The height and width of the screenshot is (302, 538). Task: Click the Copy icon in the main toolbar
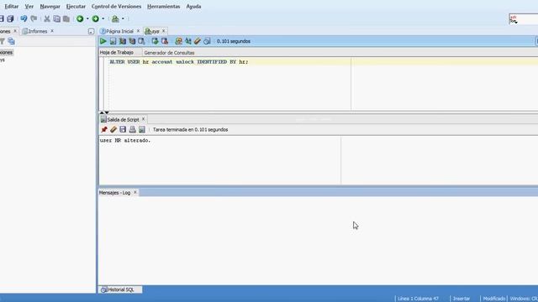coord(56,18)
